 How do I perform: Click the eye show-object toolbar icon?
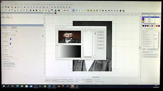point(64,10)
